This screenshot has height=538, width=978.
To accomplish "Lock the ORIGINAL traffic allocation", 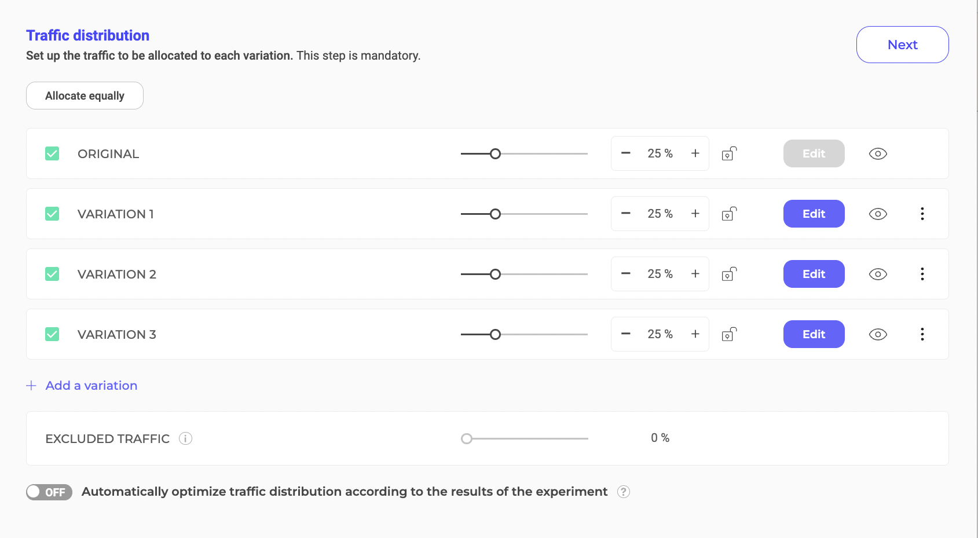I will 729,153.
